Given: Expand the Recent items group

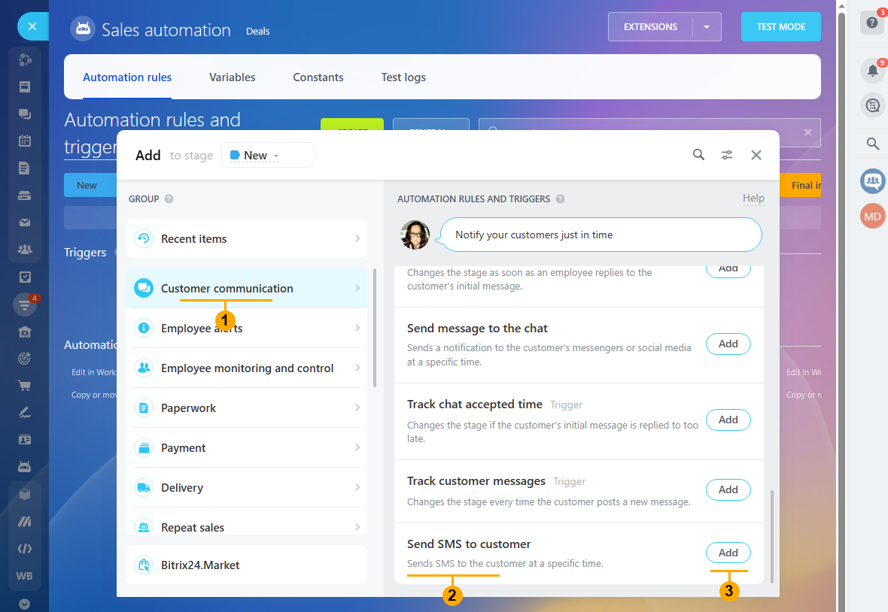Looking at the screenshot, I should [246, 238].
